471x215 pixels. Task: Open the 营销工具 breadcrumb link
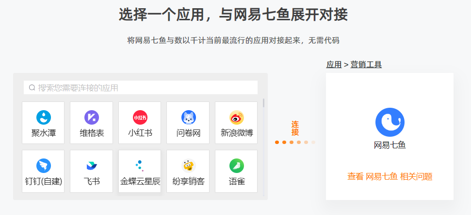(x=366, y=65)
